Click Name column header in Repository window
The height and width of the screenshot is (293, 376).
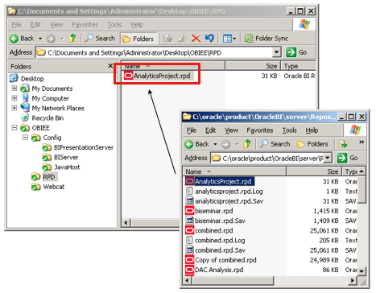click(x=234, y=171)
